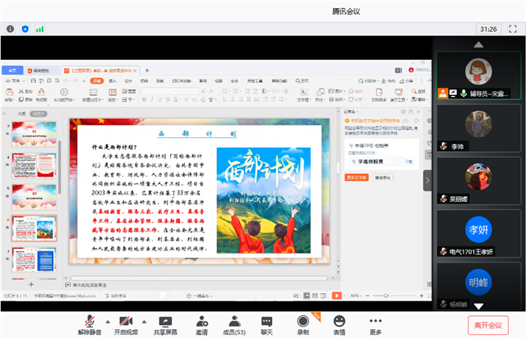526x339 pixels.
Task: Expand microphone options arrow beside 解除静音
Action: (x=108, y=322)
